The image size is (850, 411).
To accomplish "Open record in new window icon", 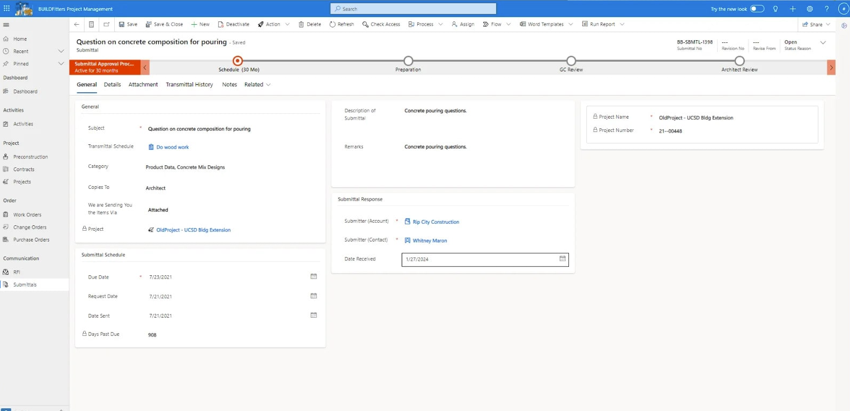I will point(106,24).
